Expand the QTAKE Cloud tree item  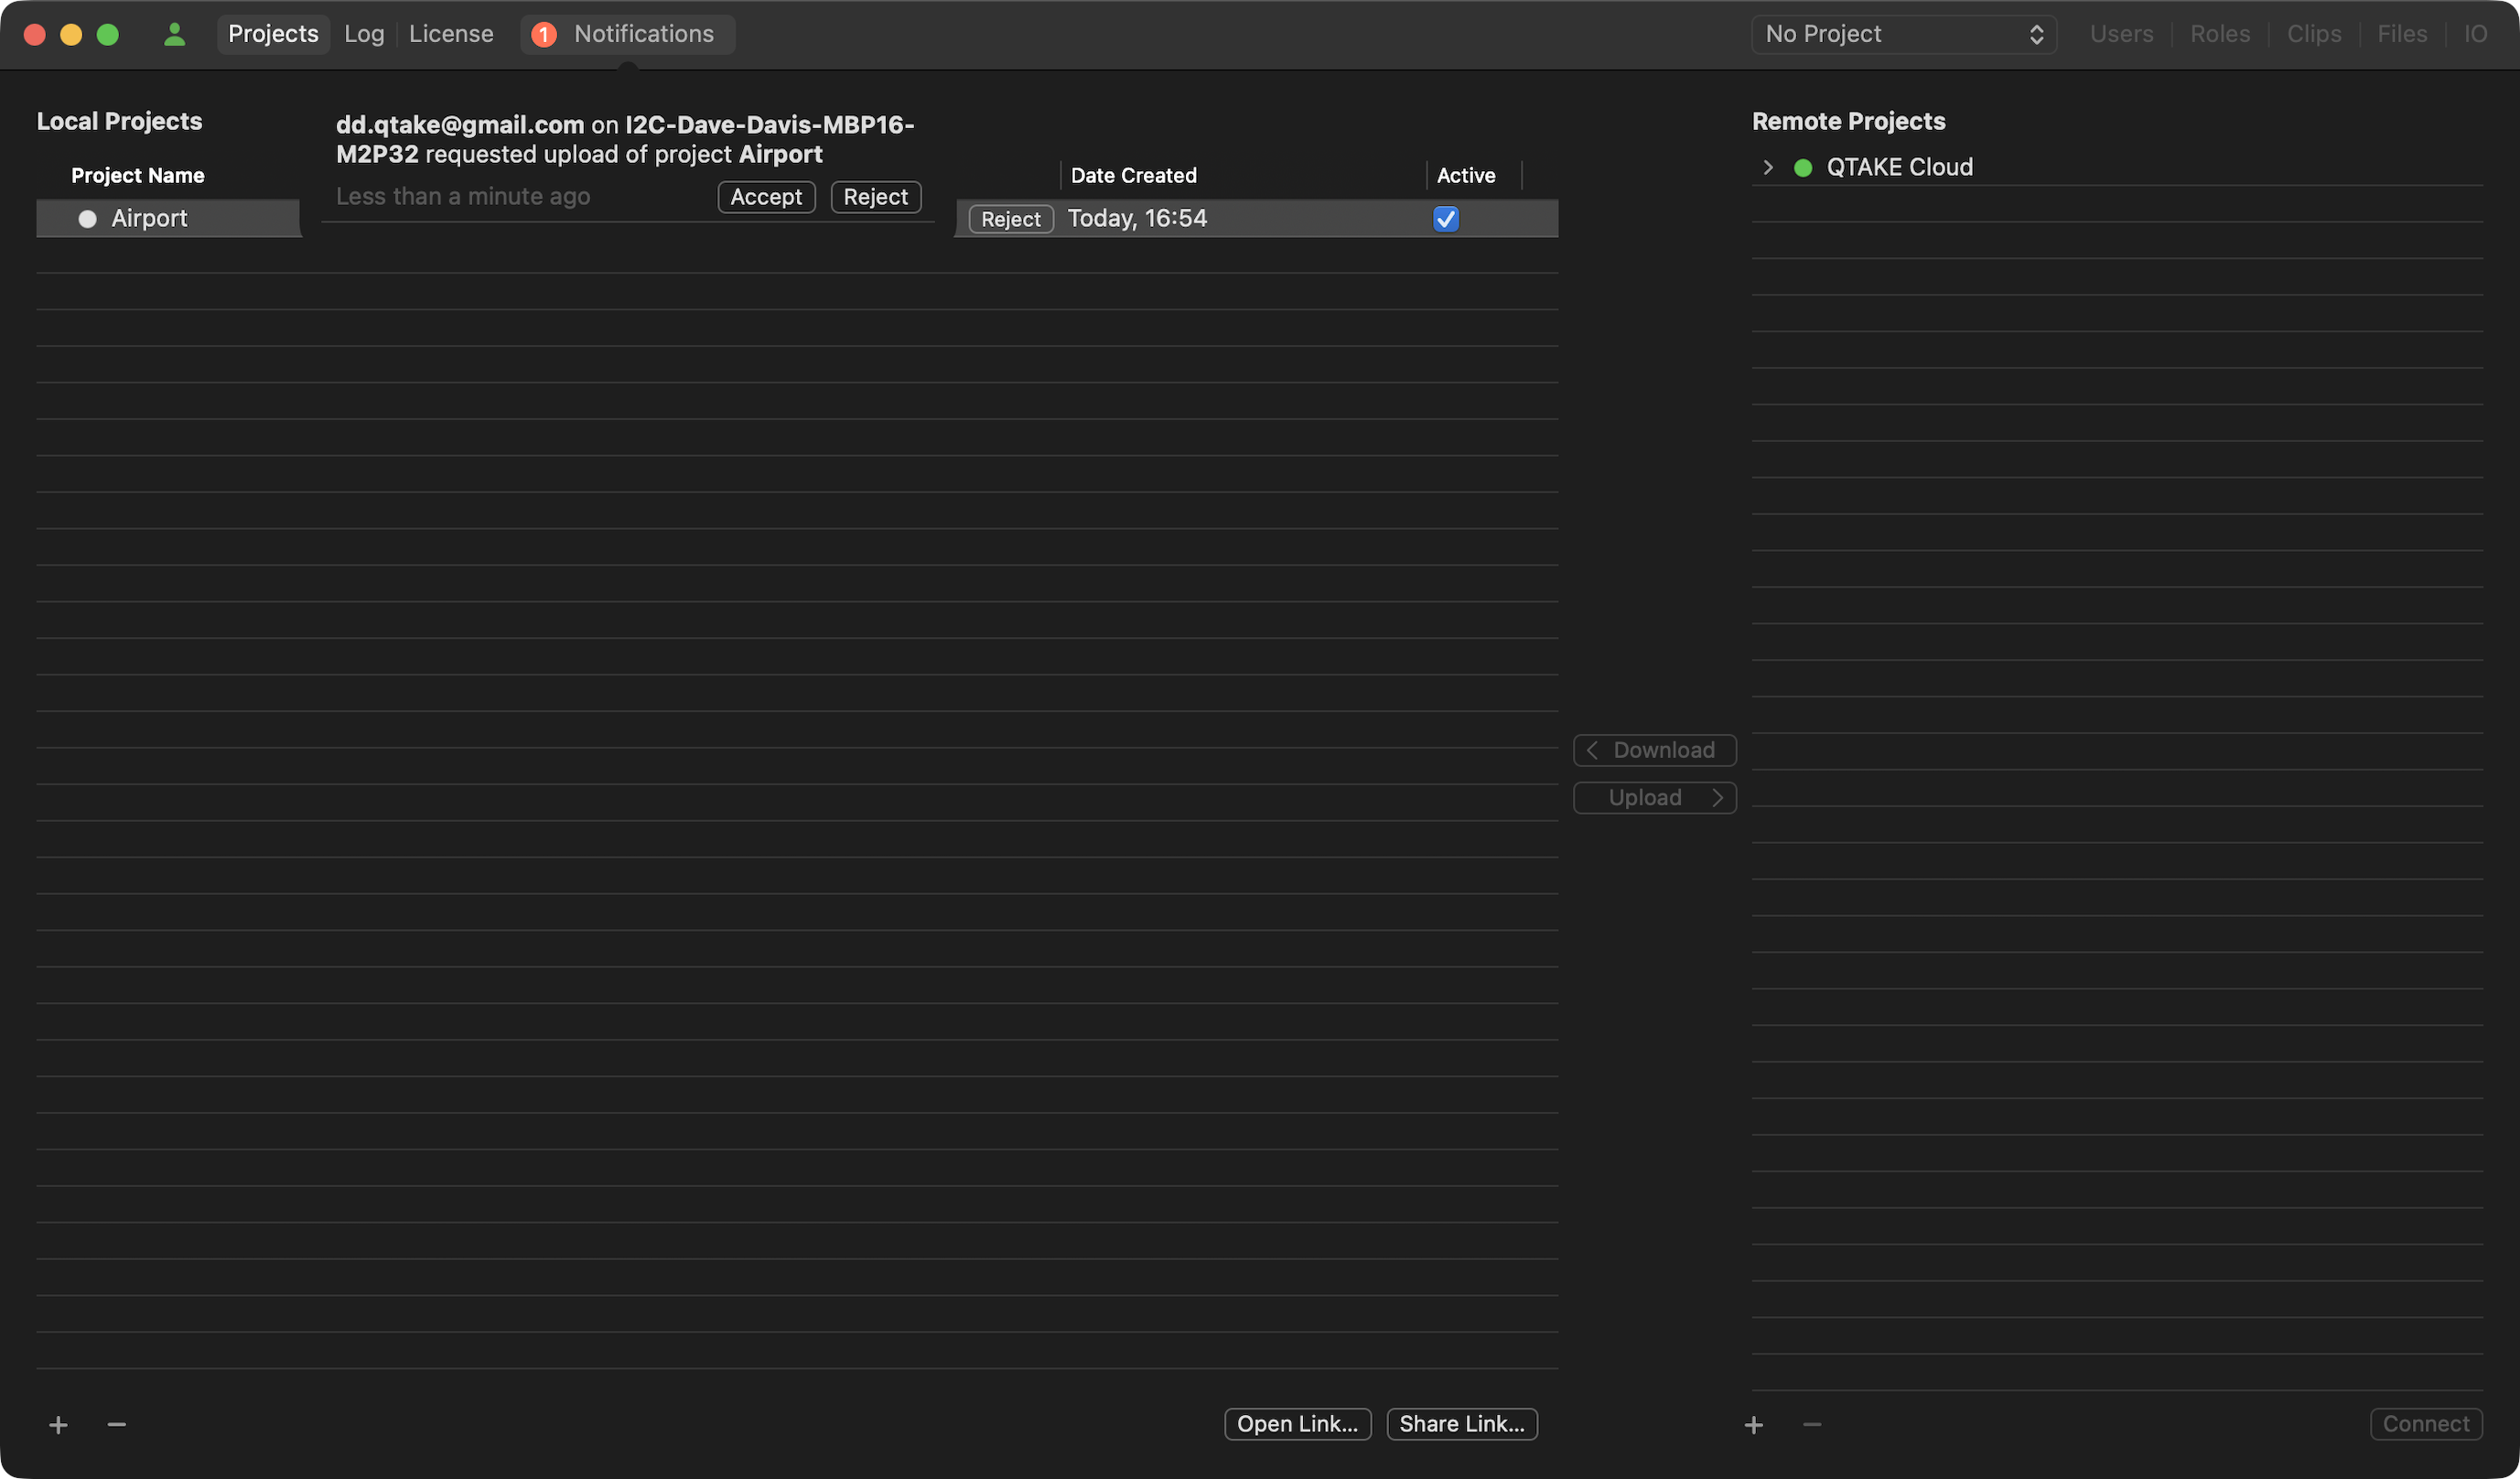click(1768, 167)
